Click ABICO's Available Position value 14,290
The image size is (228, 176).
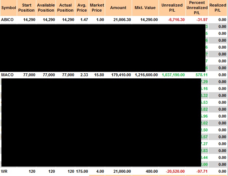coord(49,20)
